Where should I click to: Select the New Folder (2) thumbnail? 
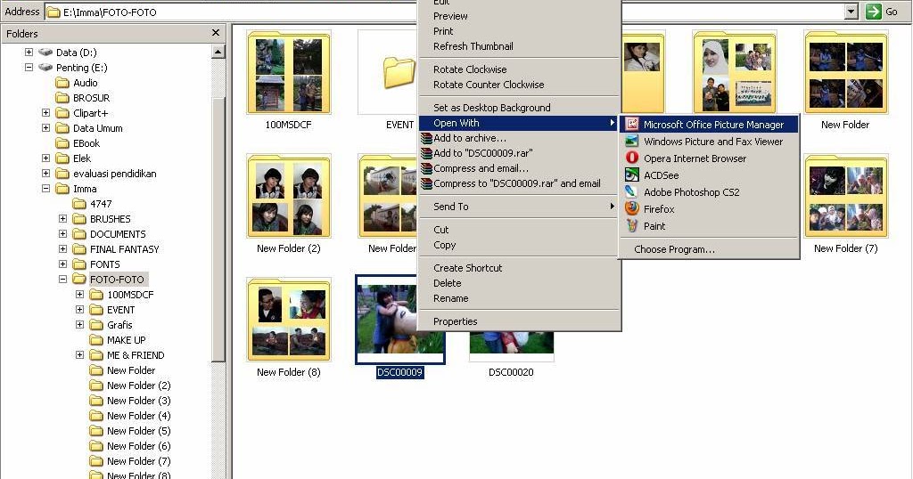[289, 196]
